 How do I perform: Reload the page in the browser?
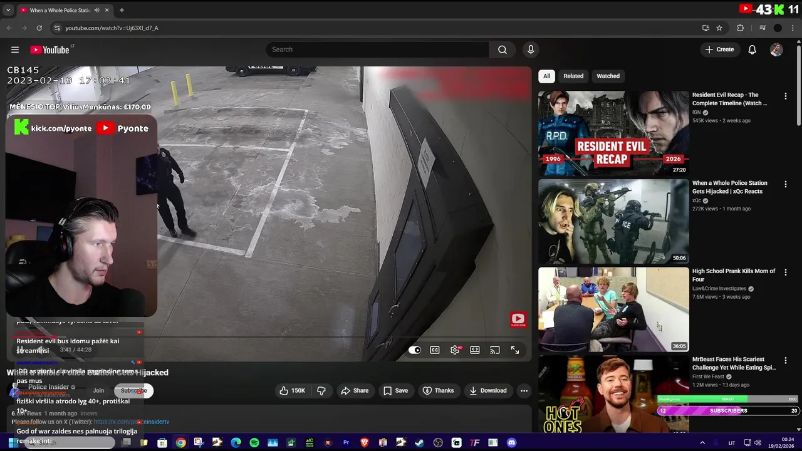(39, 28)
